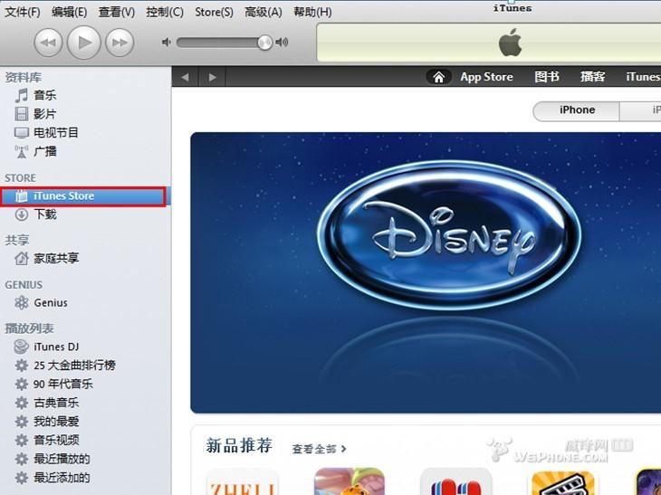Screen dimensions: 661x495
Task: Open the 编辑(E) menu
Action: click(69, 12)
